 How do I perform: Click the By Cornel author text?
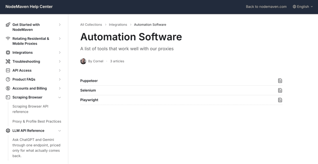point(96,61)
